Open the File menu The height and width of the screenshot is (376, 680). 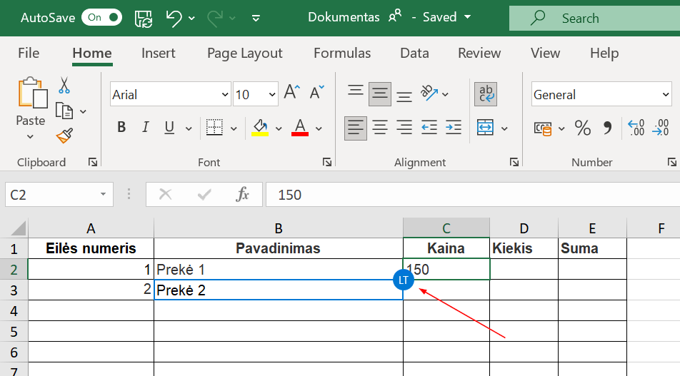[29, 53]
